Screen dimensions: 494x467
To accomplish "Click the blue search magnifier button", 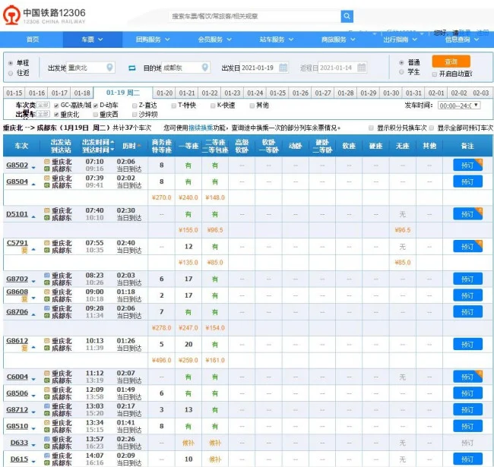I will click(347, 17).
